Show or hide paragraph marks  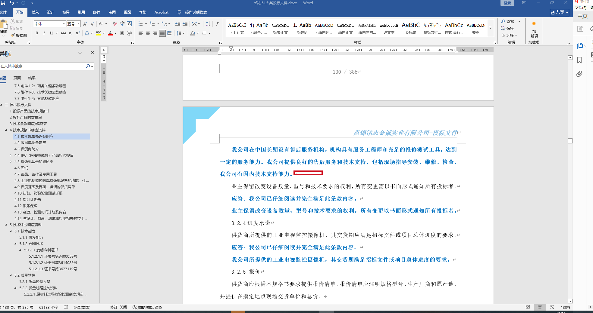coord(218,24)
